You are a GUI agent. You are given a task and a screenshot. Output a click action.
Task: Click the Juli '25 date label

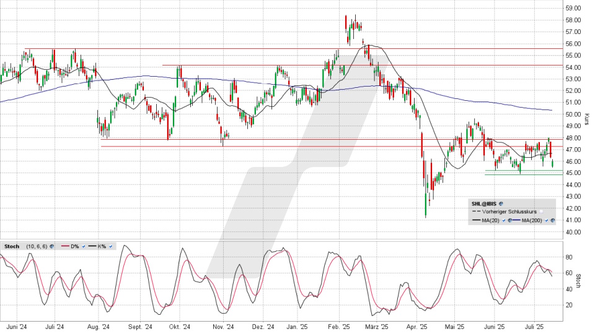click(534, 327)
